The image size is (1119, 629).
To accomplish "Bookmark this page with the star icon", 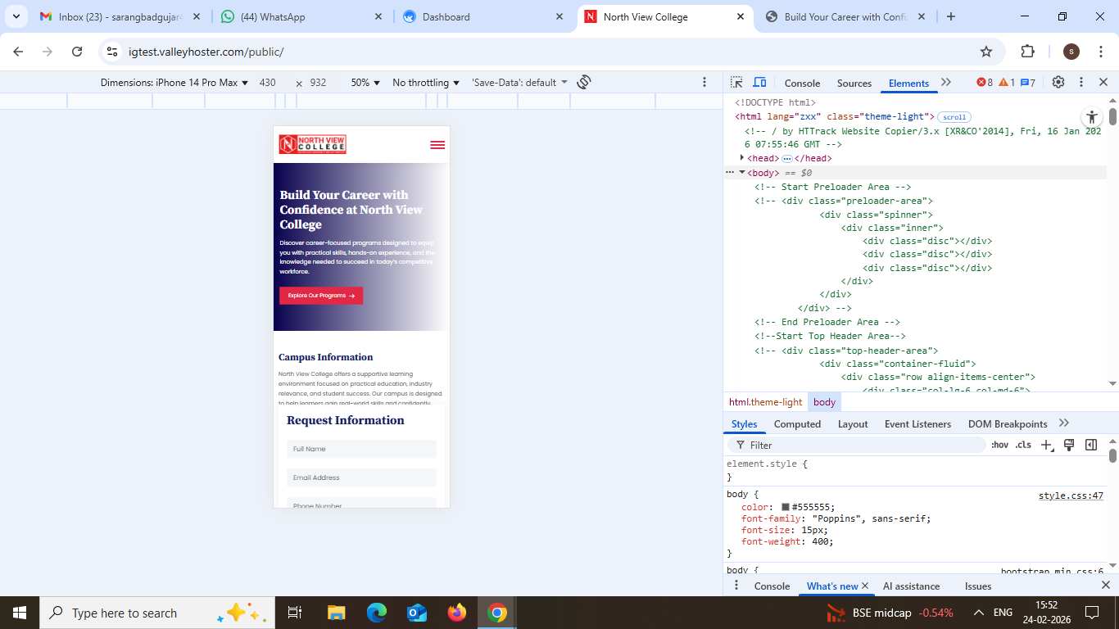I will pyautogui.click(x=986, y=52).
